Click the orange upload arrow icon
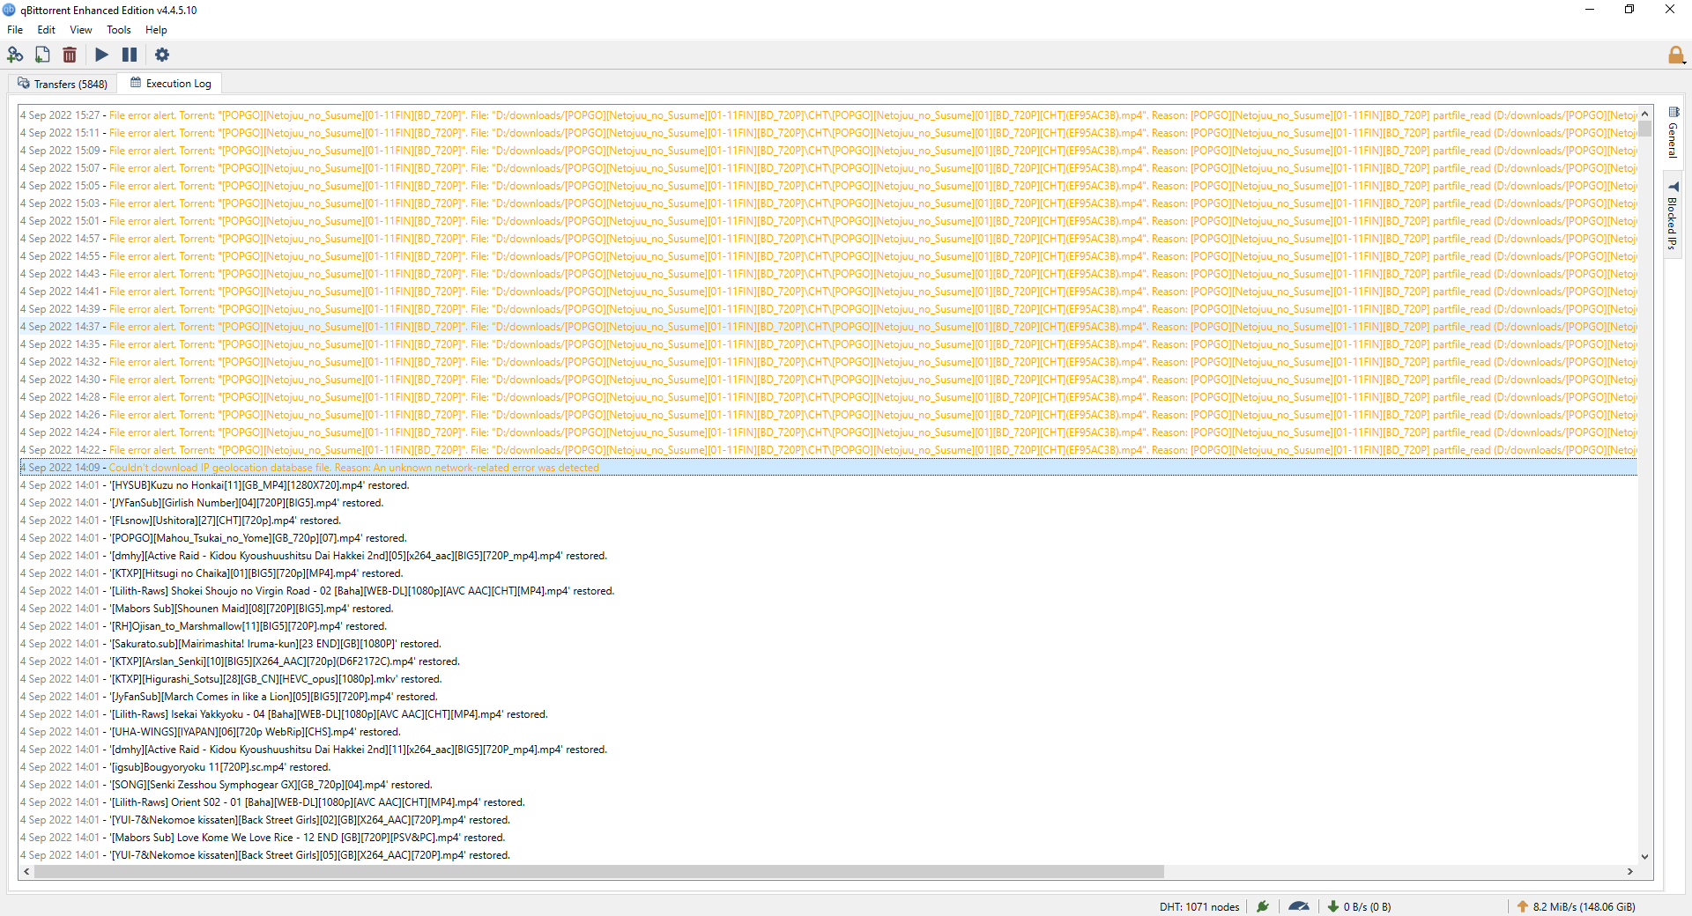 pos(1522,906)
